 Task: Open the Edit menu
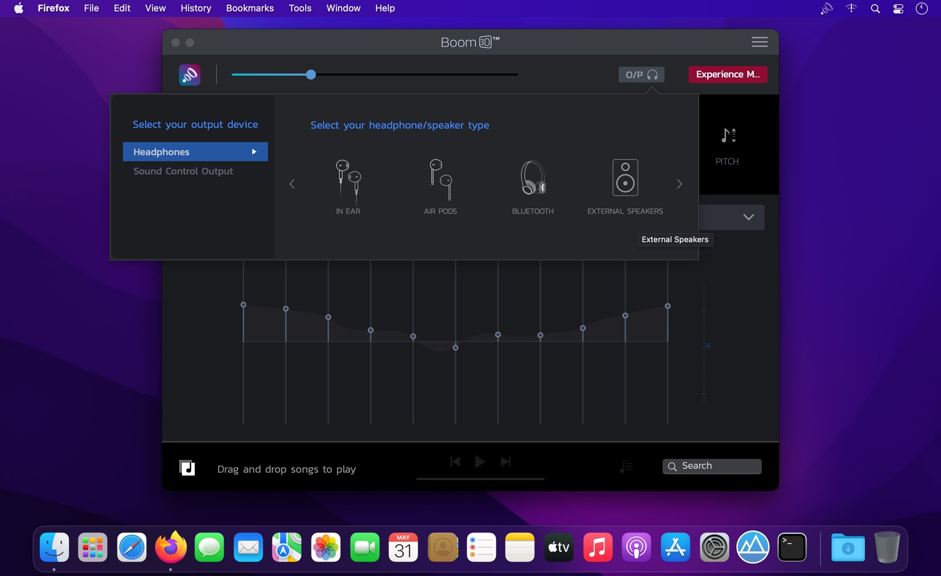122,8
